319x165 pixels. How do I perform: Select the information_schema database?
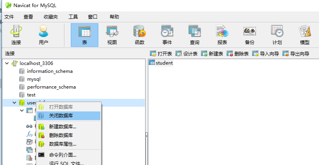(x=50, y=71)
